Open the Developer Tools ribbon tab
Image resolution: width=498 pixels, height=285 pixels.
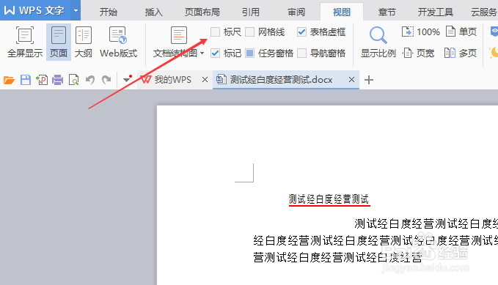click(435, 12)
